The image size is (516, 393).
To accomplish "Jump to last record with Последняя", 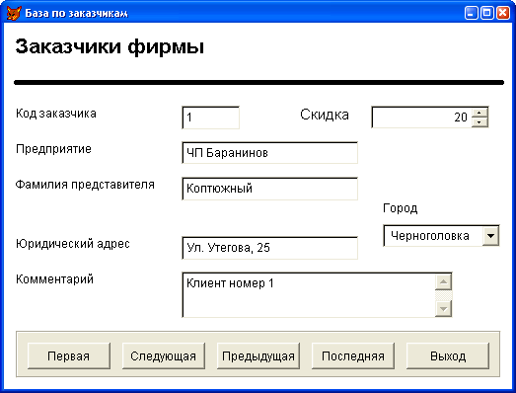I will (x=353, y=355).
